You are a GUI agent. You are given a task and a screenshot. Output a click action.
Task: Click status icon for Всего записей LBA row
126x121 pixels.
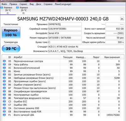(4, 115)
